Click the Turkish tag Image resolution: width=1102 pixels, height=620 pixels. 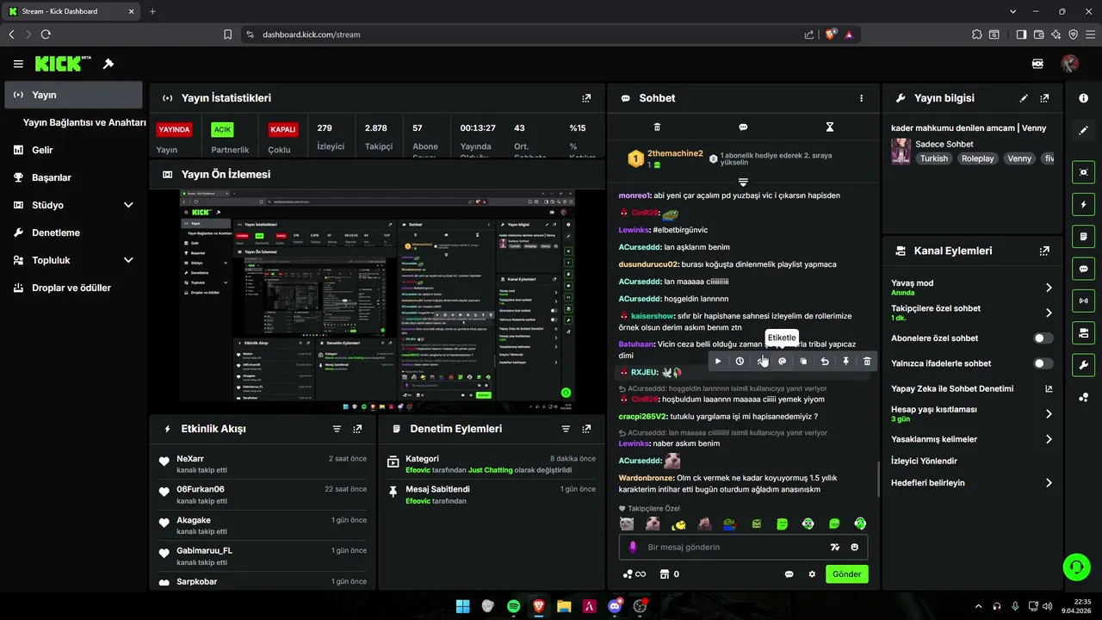(933, 158)
